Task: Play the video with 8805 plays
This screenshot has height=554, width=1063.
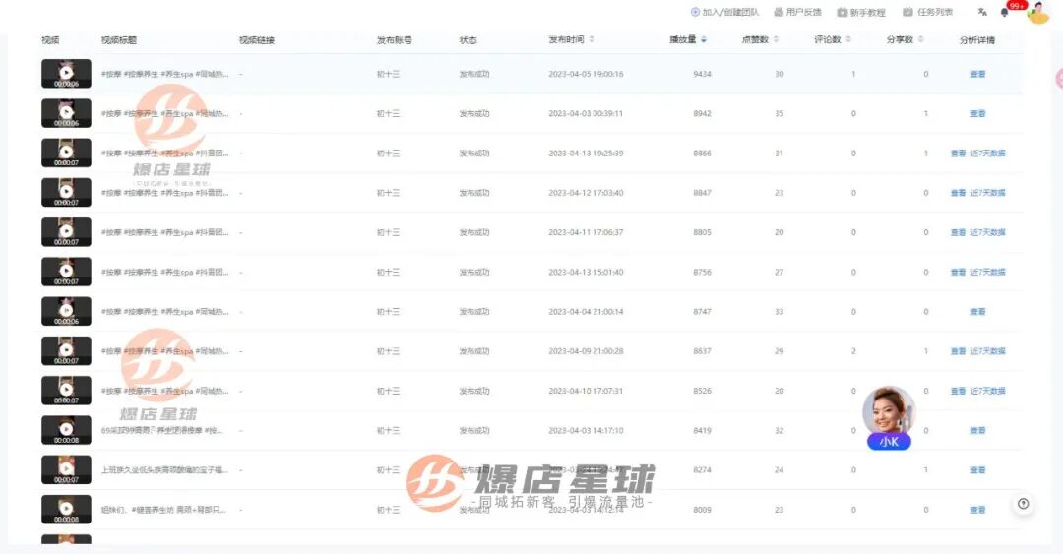Action: (x=66, y=232)
